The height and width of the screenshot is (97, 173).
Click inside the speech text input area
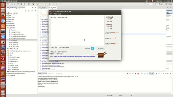pos(77,31)
